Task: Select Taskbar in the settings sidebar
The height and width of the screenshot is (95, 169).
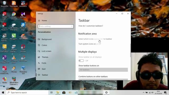Action: (45, 75)
